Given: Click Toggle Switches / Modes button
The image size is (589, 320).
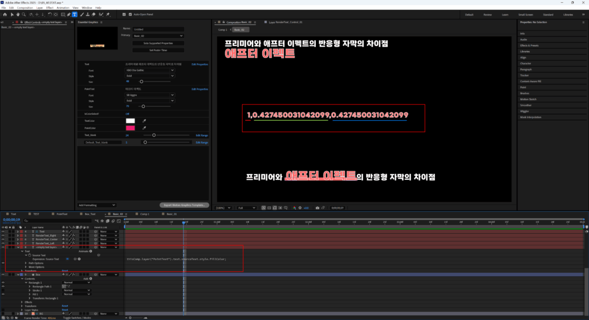Looking at the screenshot, I should coord(77,318).
